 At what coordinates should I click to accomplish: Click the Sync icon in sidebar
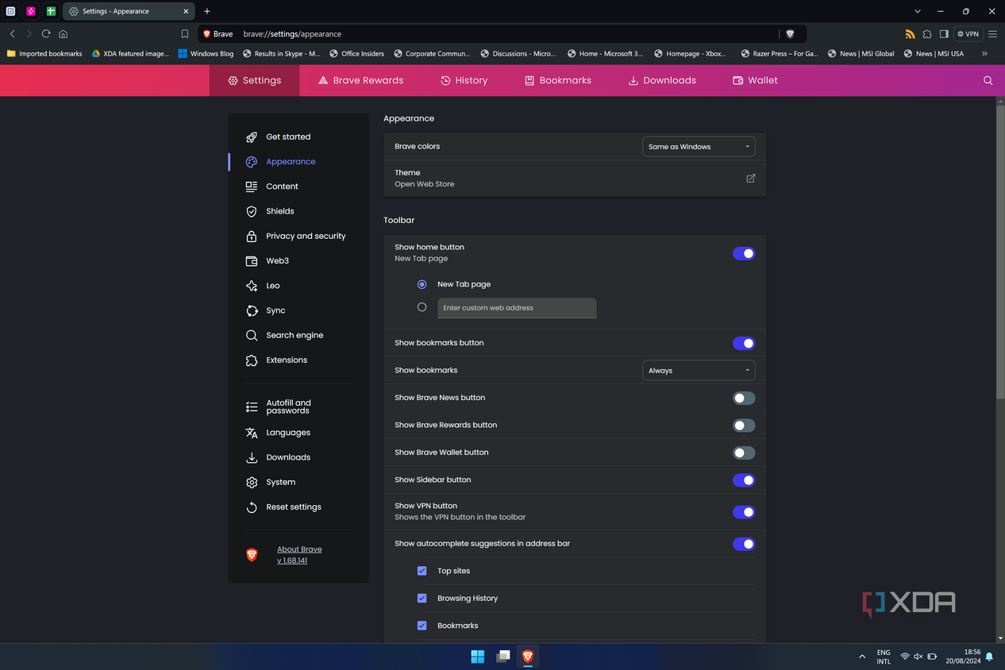[252, 310]
